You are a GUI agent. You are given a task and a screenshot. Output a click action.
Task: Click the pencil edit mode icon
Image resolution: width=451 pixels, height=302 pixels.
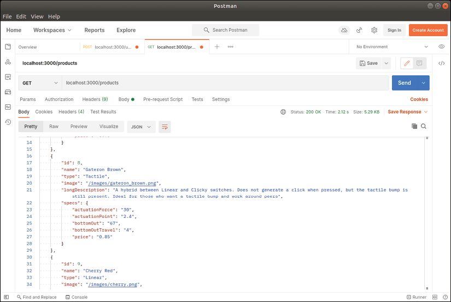[x=407, y=63]
